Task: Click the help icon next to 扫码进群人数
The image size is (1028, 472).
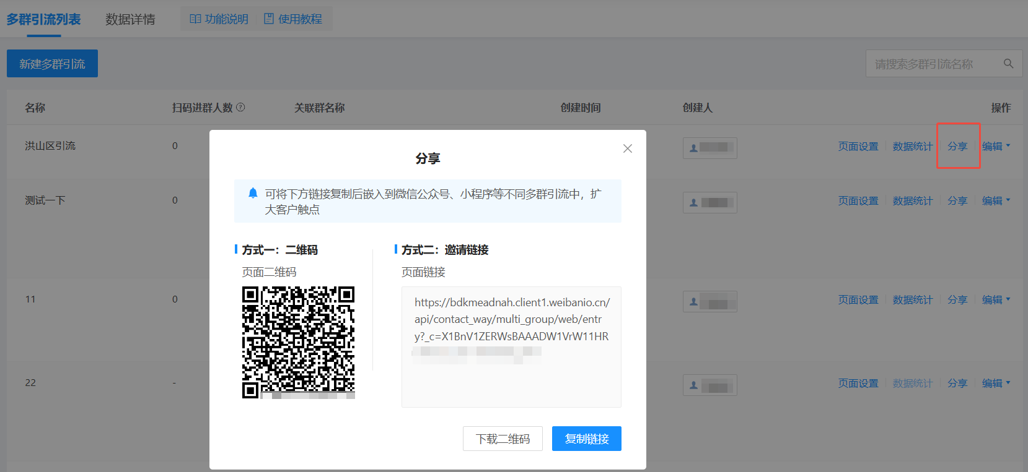Action: point(240,107)
